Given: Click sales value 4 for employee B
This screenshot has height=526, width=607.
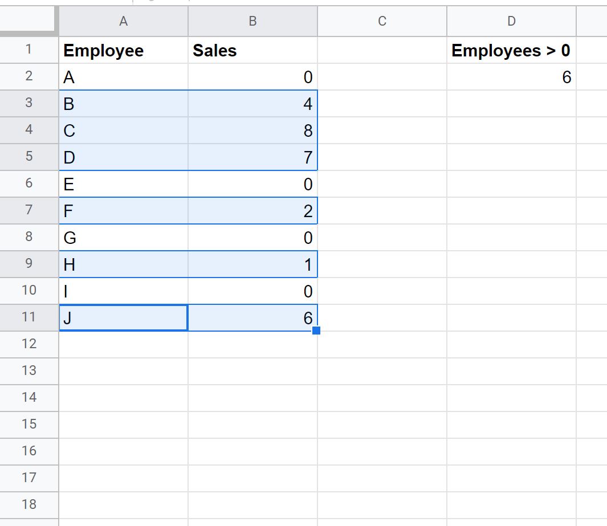Looking at the screenshot, I should tap(253, 104).
